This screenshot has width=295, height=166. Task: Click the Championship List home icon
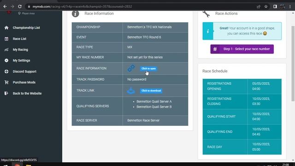click(6, 28)
